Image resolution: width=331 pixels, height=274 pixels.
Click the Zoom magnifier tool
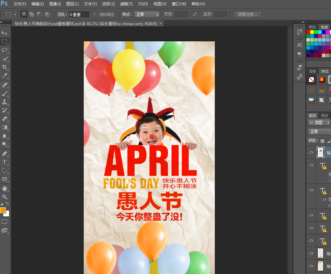[x=5, y=197]
